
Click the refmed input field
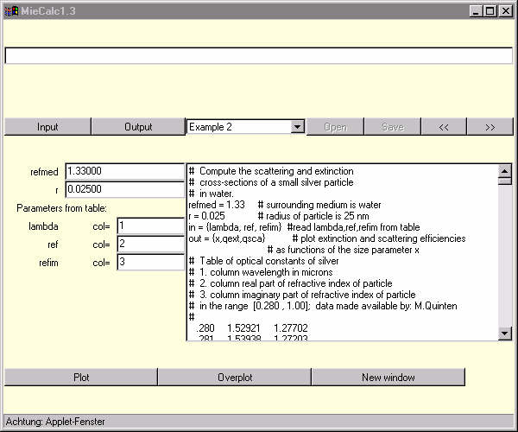pyautogui.click(x=124, y=172)
